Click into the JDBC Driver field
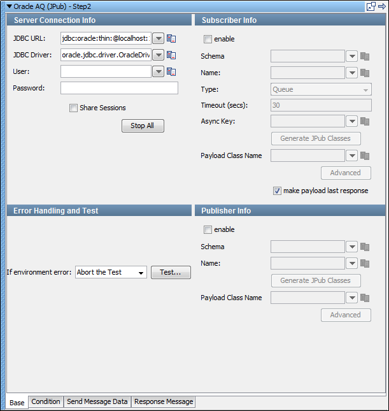 click(106, 55)
